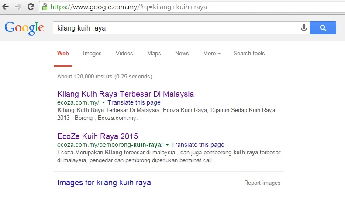Viewport: 345px width, 197px height.
Task: Expand the arrow beside ecoza.com.my/pemborong-kuih-raya/
Action: [167, 145]
